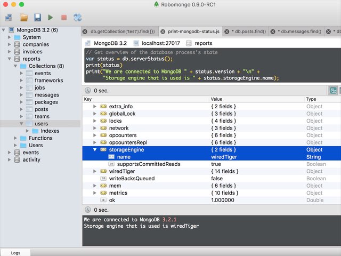The width and height of the screenshot is (341, 256).
Task: Click the companies database icon
Action: 17,44
